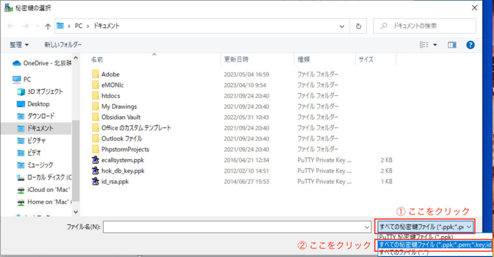
Task: Open recent locations chevron beside forward arrow
Action: click(x=37, y=26)
